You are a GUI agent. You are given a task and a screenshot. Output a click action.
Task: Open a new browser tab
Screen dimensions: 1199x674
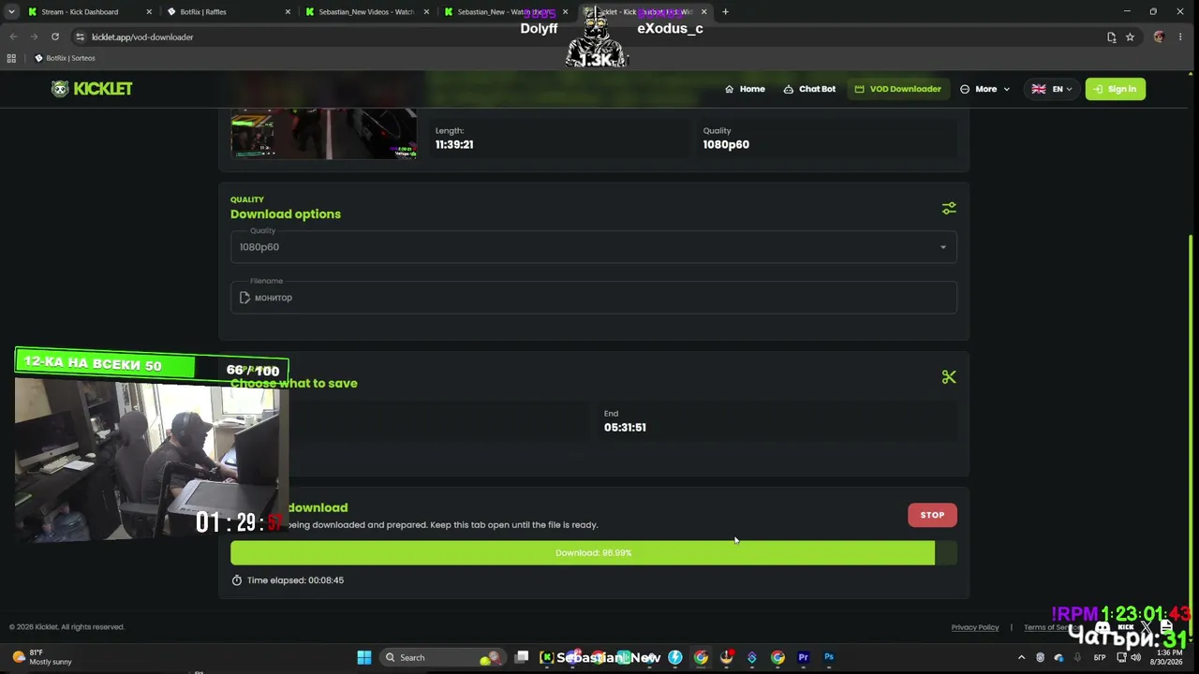point(725,12)
